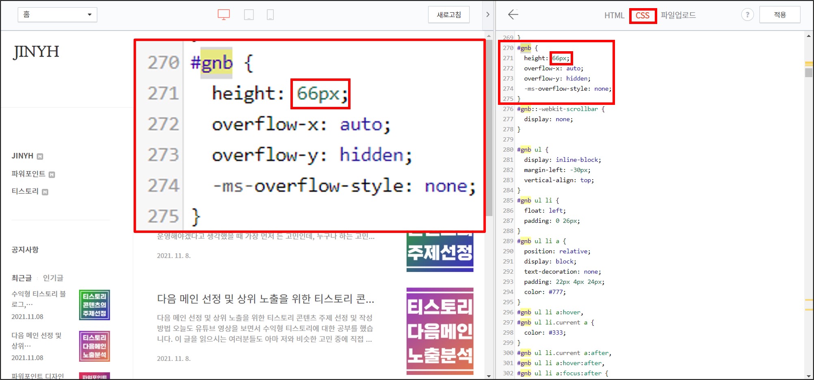
Task: Open the 공지사항 notices link
Action: coord(25,250)
